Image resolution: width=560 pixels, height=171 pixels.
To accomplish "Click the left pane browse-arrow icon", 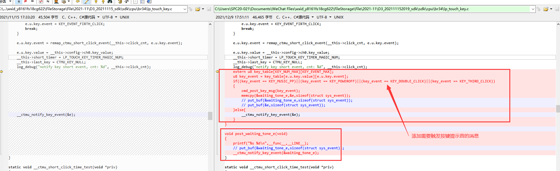I will pyautogui.click(x=191, y=9).
